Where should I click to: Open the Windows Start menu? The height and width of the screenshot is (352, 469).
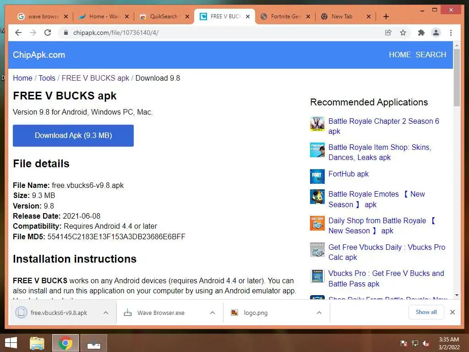tap(11, 343)
